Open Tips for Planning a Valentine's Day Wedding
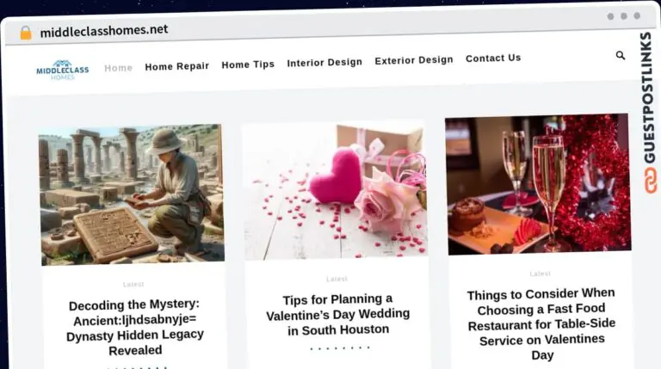Viewport: 661px width, 369px height. (x=337, y=314)
